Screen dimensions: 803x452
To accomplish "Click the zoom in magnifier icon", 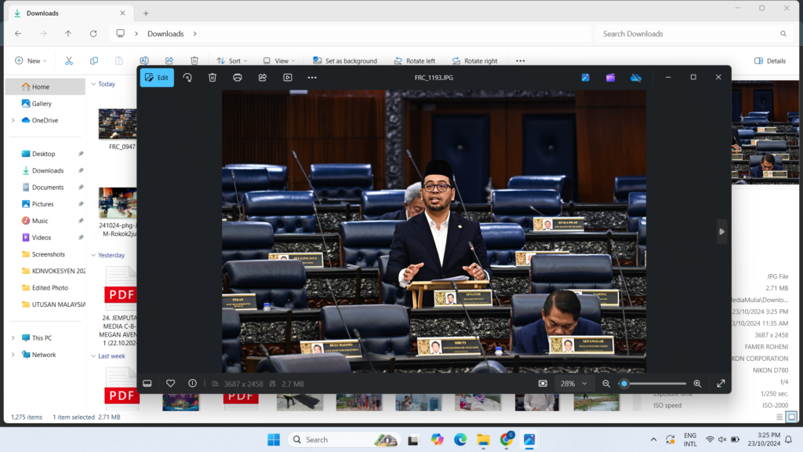I will [x=697, y=384].
